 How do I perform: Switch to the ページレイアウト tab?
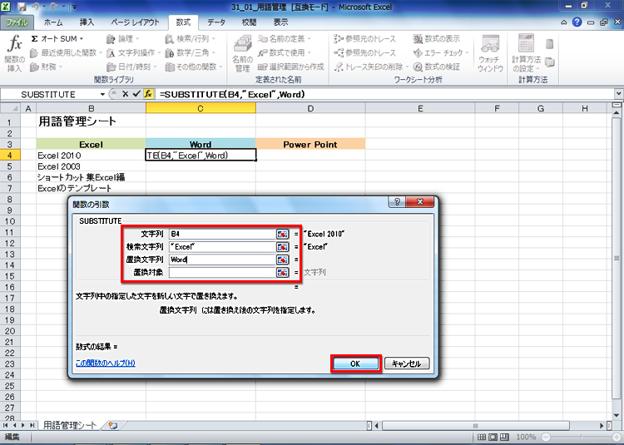point(135,22)
